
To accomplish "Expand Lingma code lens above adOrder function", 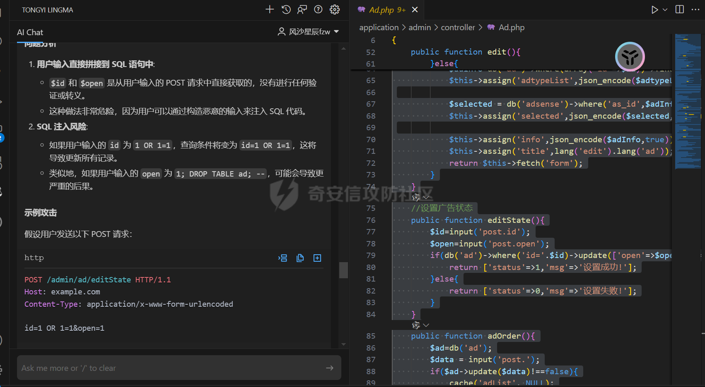I will coord(421,325).
